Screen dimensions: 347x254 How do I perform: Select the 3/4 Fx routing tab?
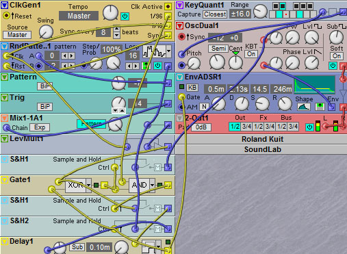click(270, 127)
